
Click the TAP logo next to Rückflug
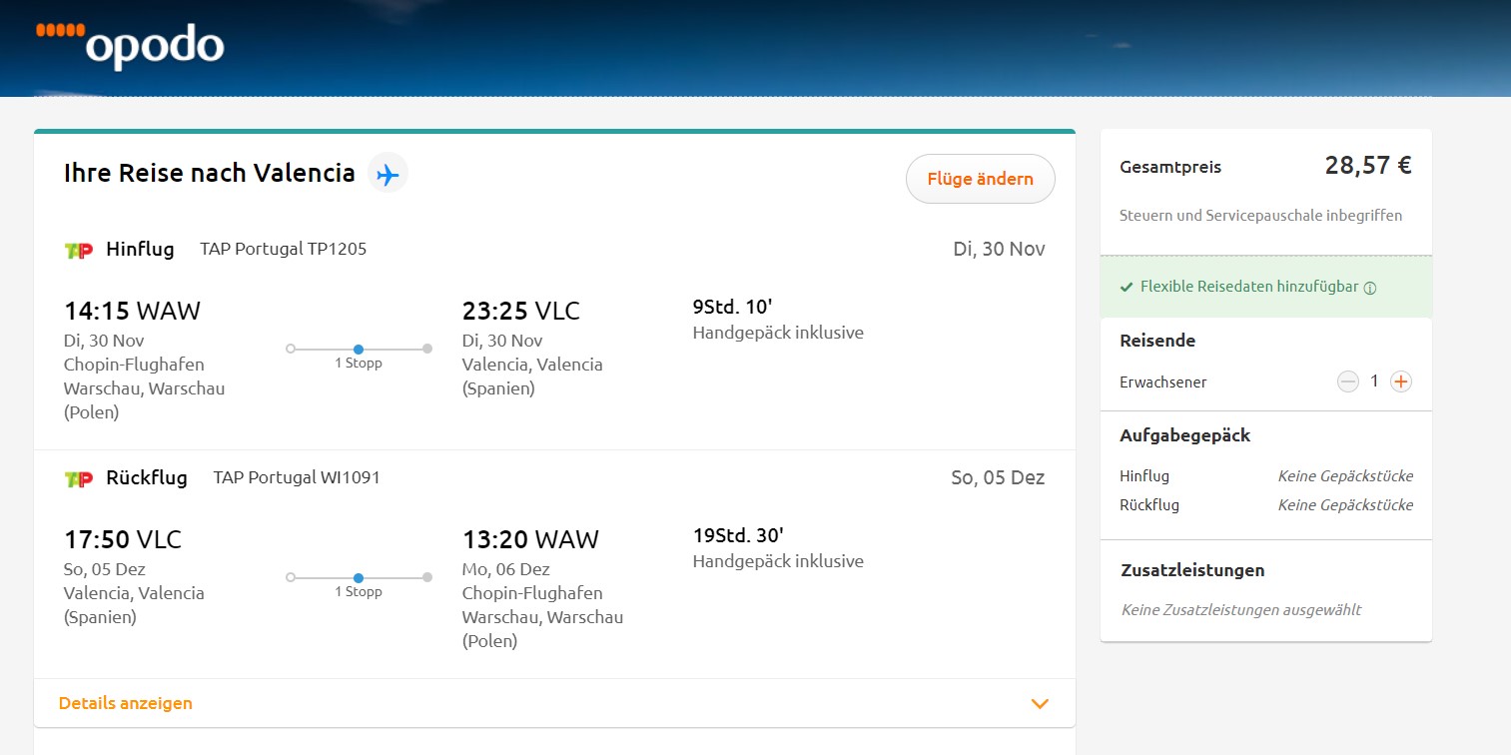pos(79,478)
